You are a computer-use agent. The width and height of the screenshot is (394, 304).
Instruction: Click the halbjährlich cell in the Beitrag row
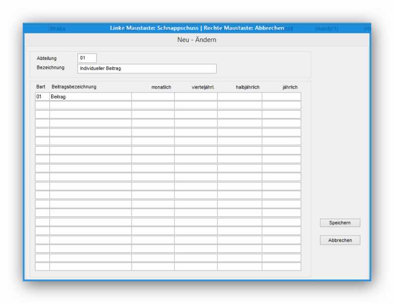(239, 97)
